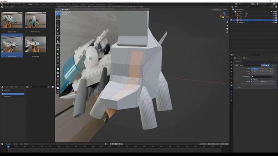
Task: Select the Rip Region tool
Action: pos(58,91)
